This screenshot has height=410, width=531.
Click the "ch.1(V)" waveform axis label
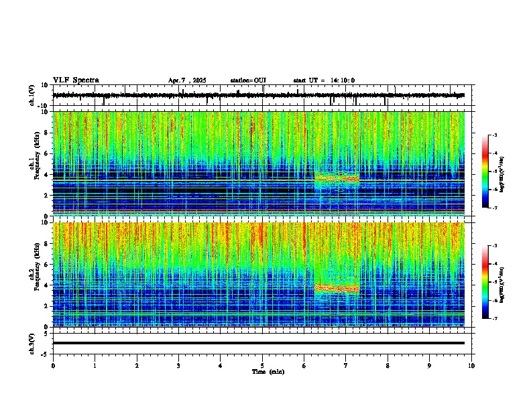coord(32,95)
